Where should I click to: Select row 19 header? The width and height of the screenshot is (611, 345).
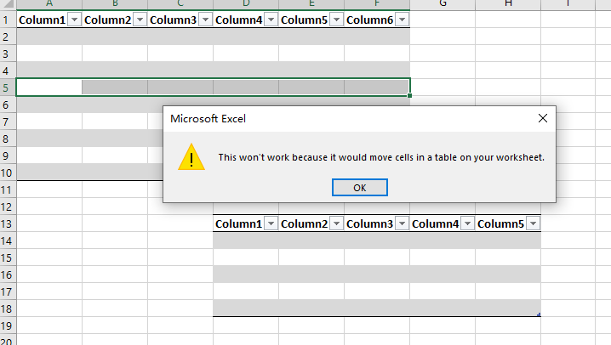click(8, 325)
